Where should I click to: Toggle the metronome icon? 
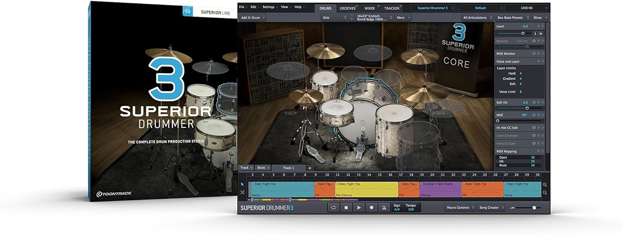(384, 208)
